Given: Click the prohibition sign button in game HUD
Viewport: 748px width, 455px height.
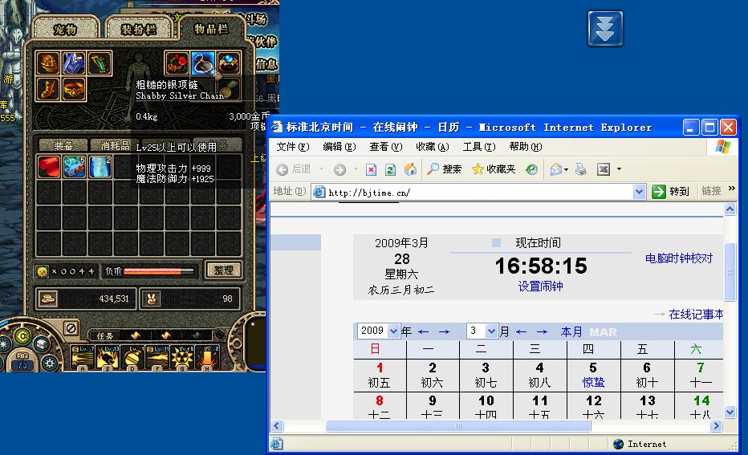Looking at the screenshot, I should 71,328.
